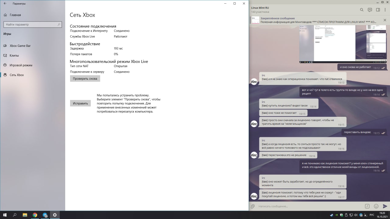The height and width of the screenshot is (219, 390).
Task: Go back using the Settings back arrow
Action: 5,4
